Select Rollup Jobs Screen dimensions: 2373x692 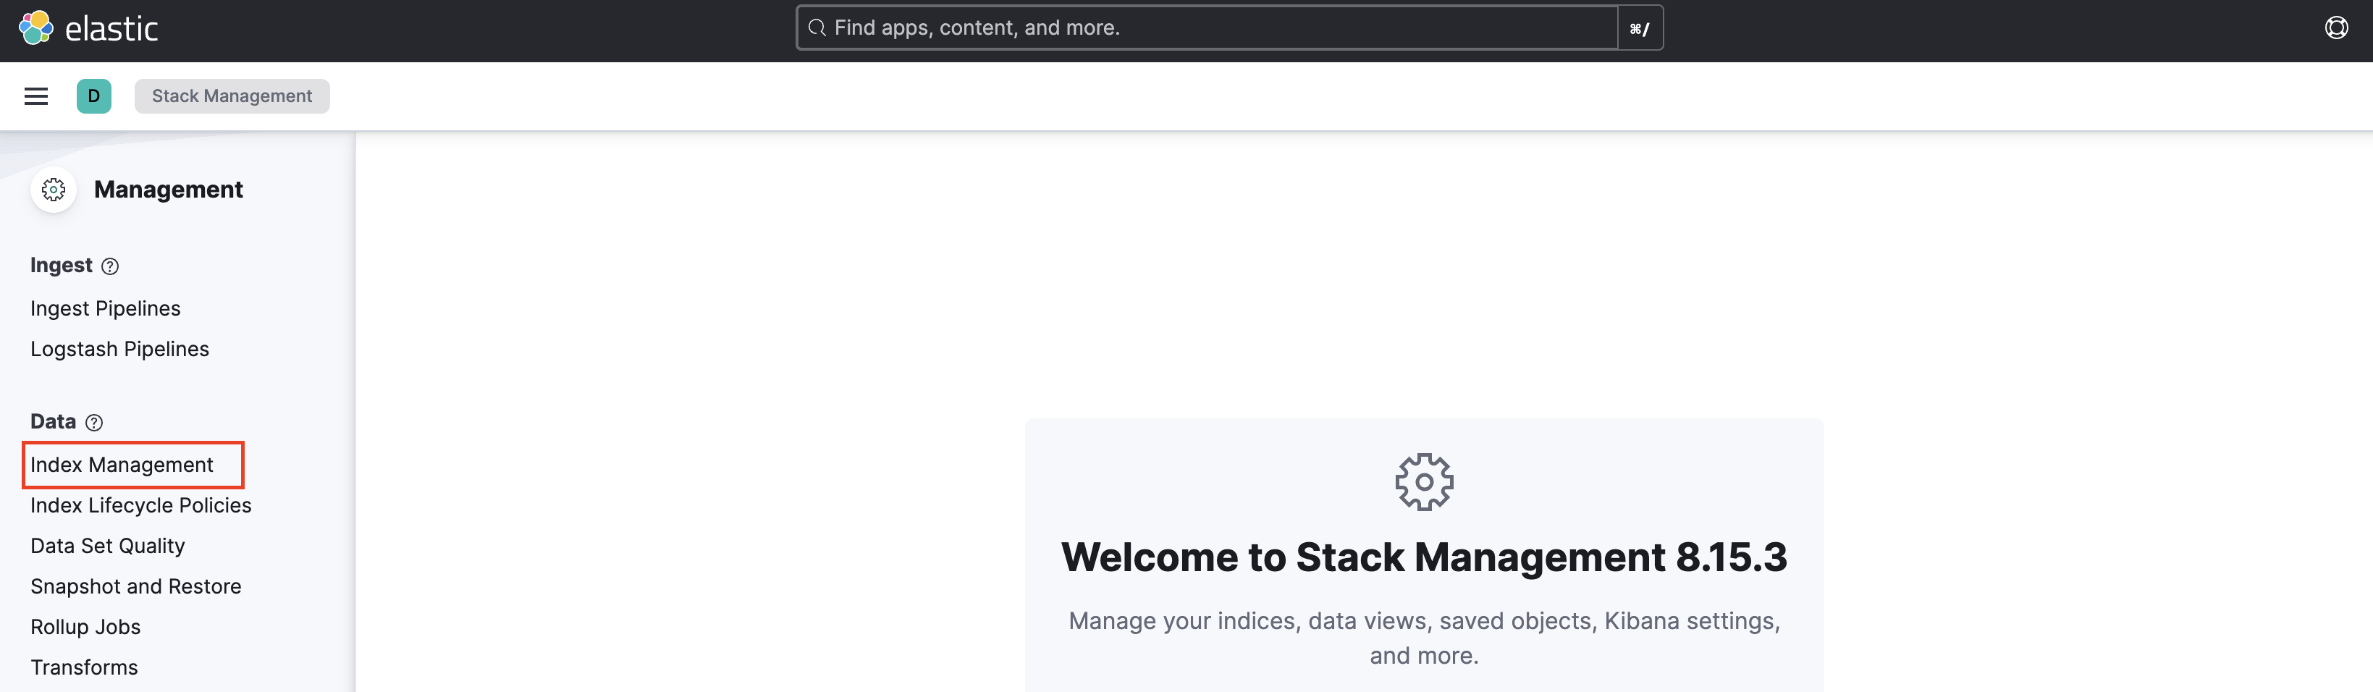(x=85, y=627)
